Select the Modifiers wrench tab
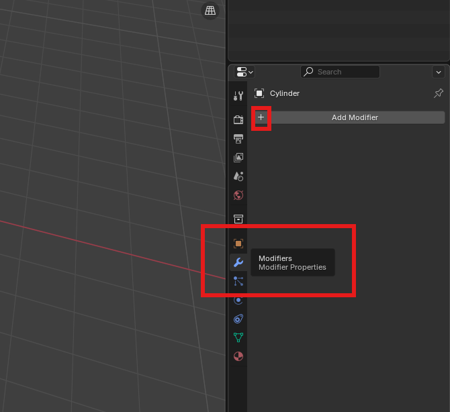 point(238,262)
